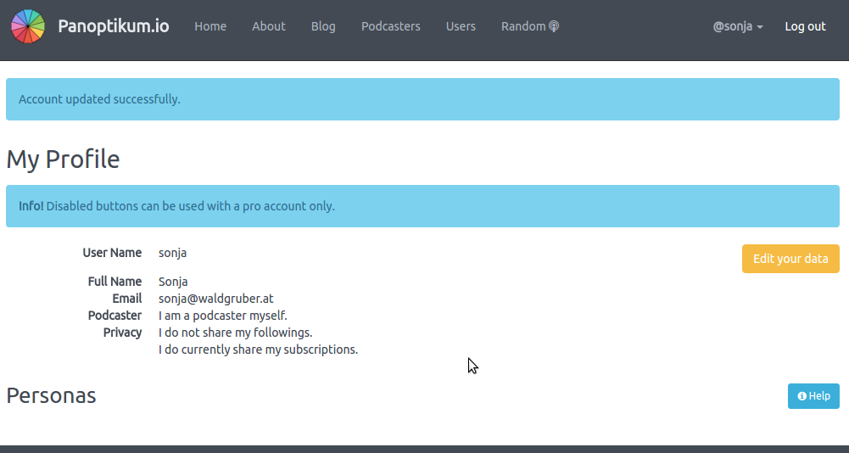Screen dimensions: 849x453
Task: Click the Email field label
Action: click(x=127, y=299)
